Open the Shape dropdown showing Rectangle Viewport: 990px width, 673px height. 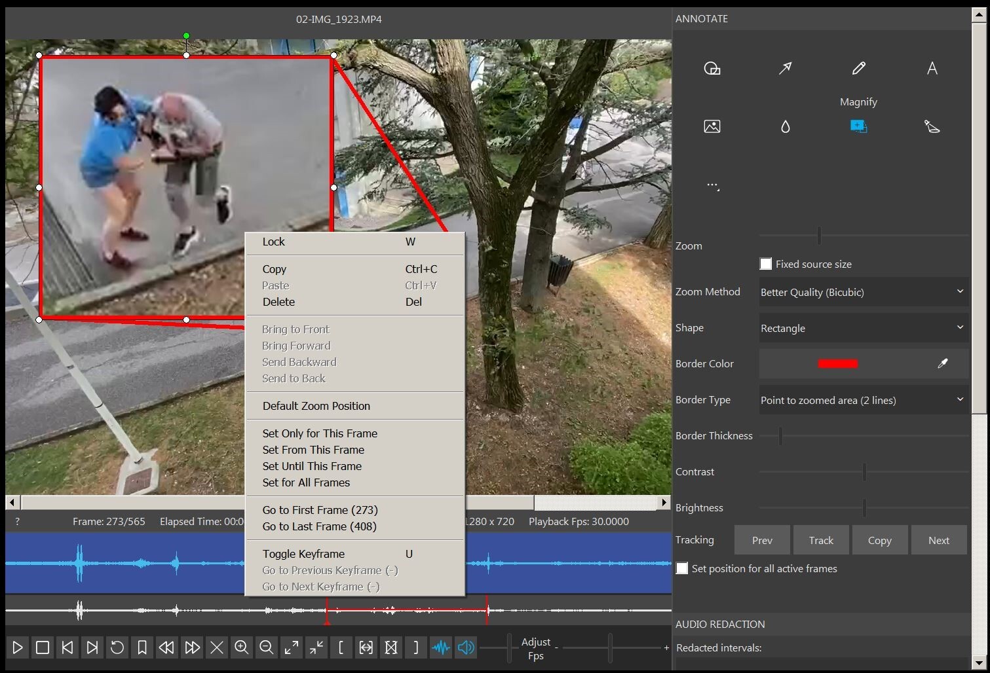[x=862, y=327]
